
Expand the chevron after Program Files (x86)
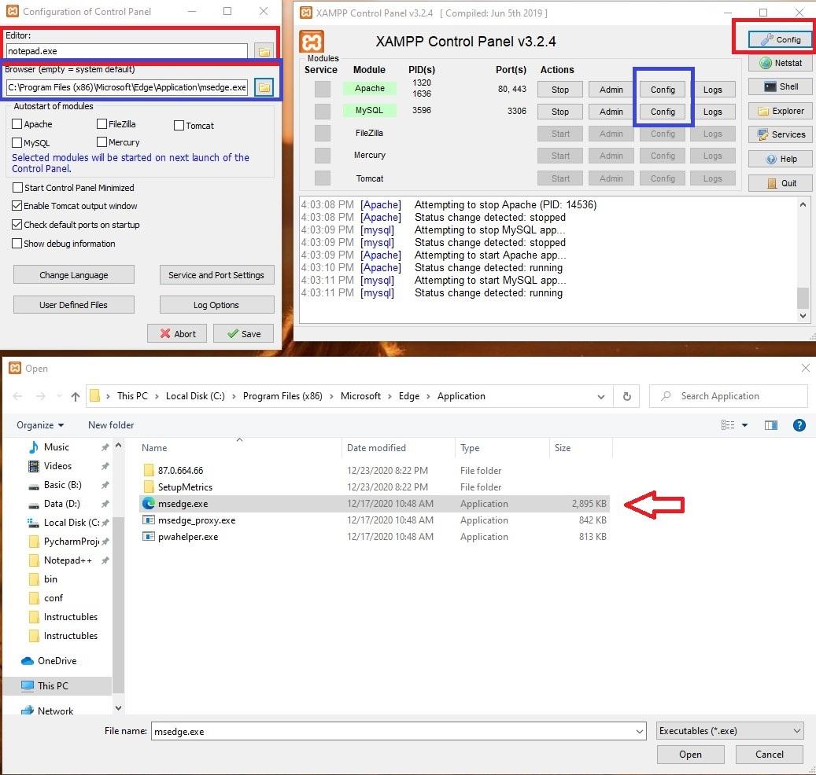tap(331, 397)
